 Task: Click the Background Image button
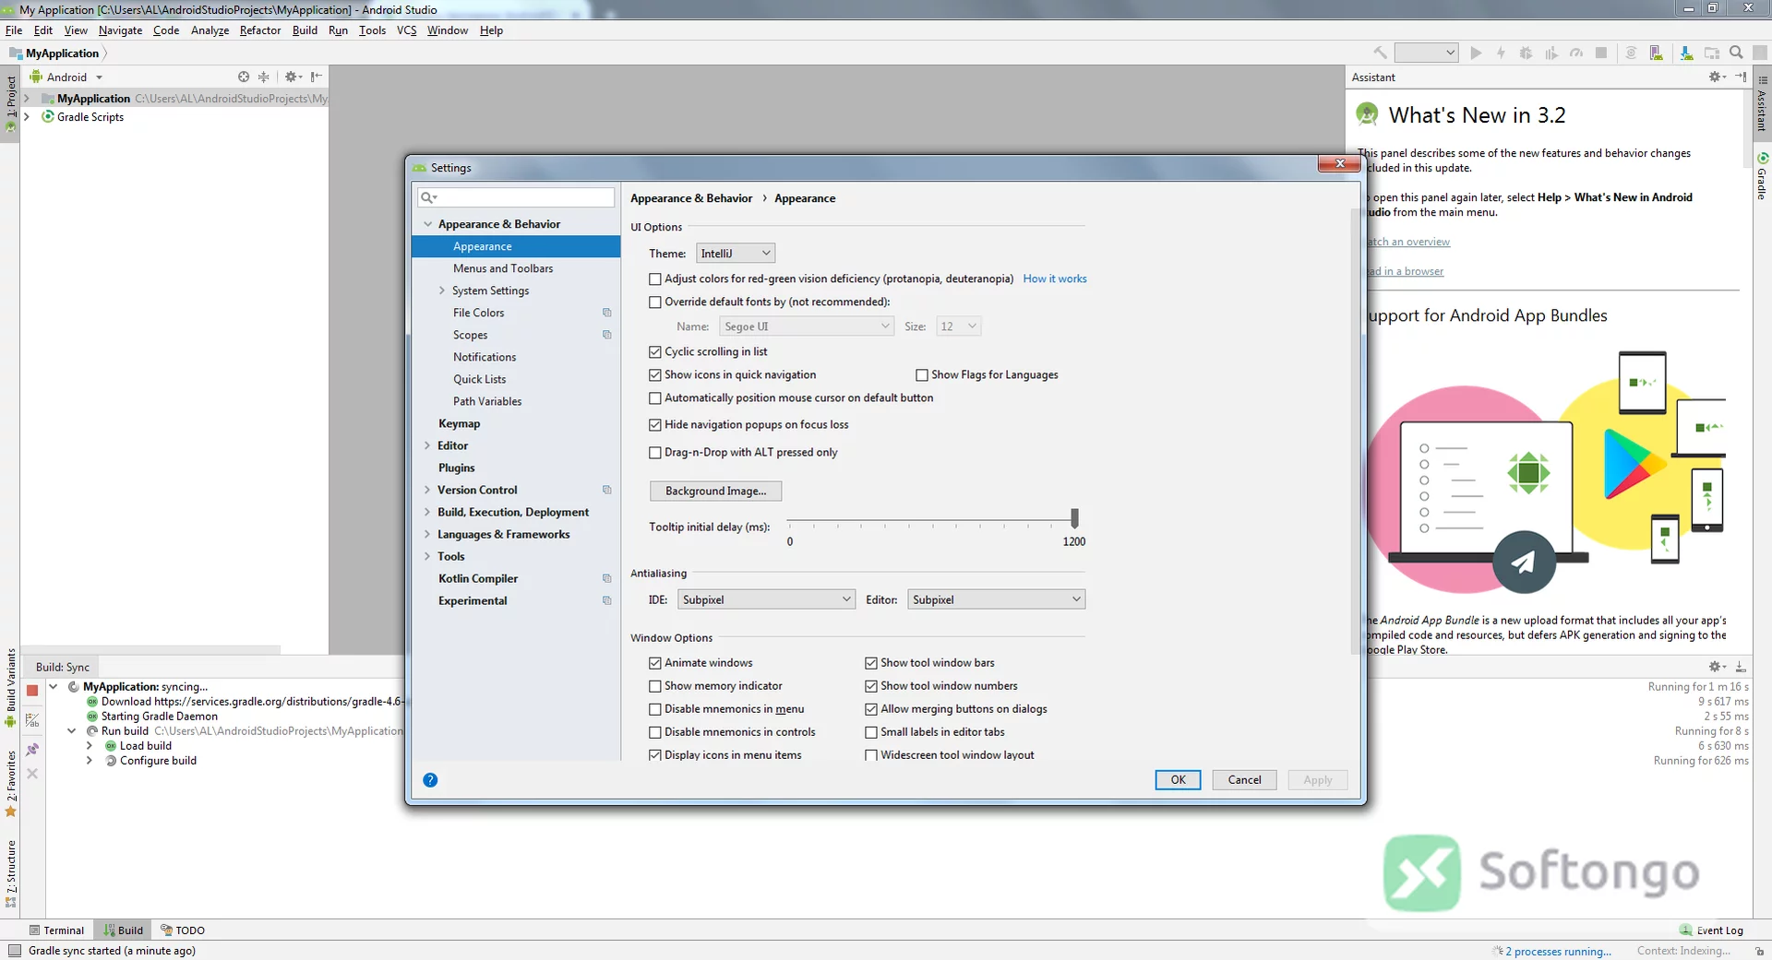(x=715, y=491)
